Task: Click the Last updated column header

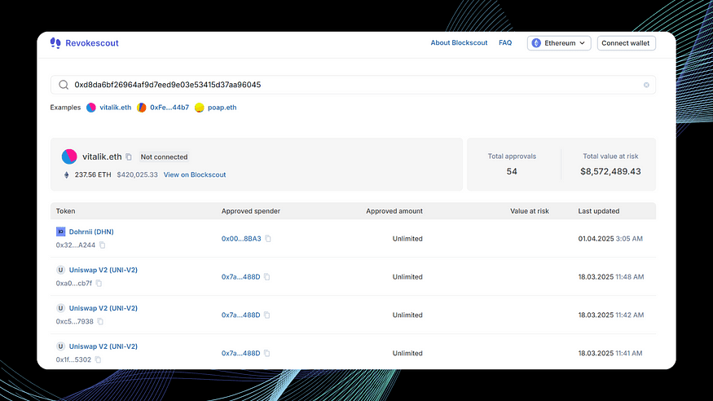Action: [598, 211]
